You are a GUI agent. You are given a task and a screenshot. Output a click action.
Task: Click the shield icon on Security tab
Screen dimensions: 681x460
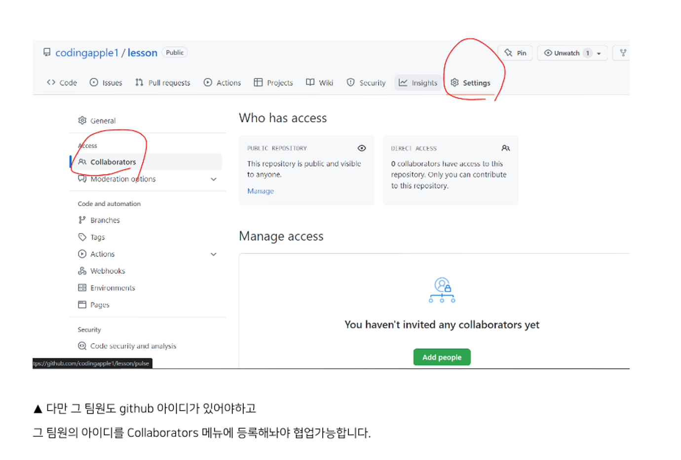tap(351, 82)
